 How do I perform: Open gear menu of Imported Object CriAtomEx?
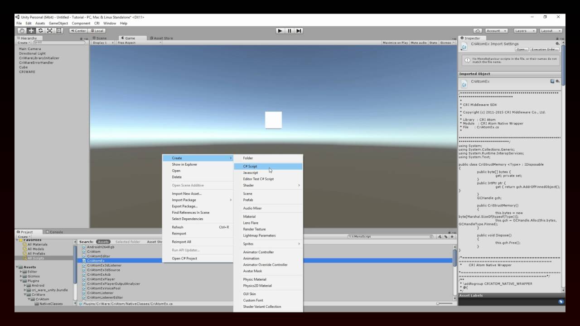click(x=557, y=81)
